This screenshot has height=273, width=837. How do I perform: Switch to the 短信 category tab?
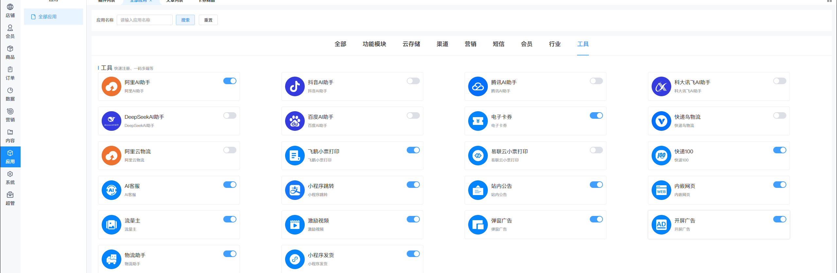[499, 44]
